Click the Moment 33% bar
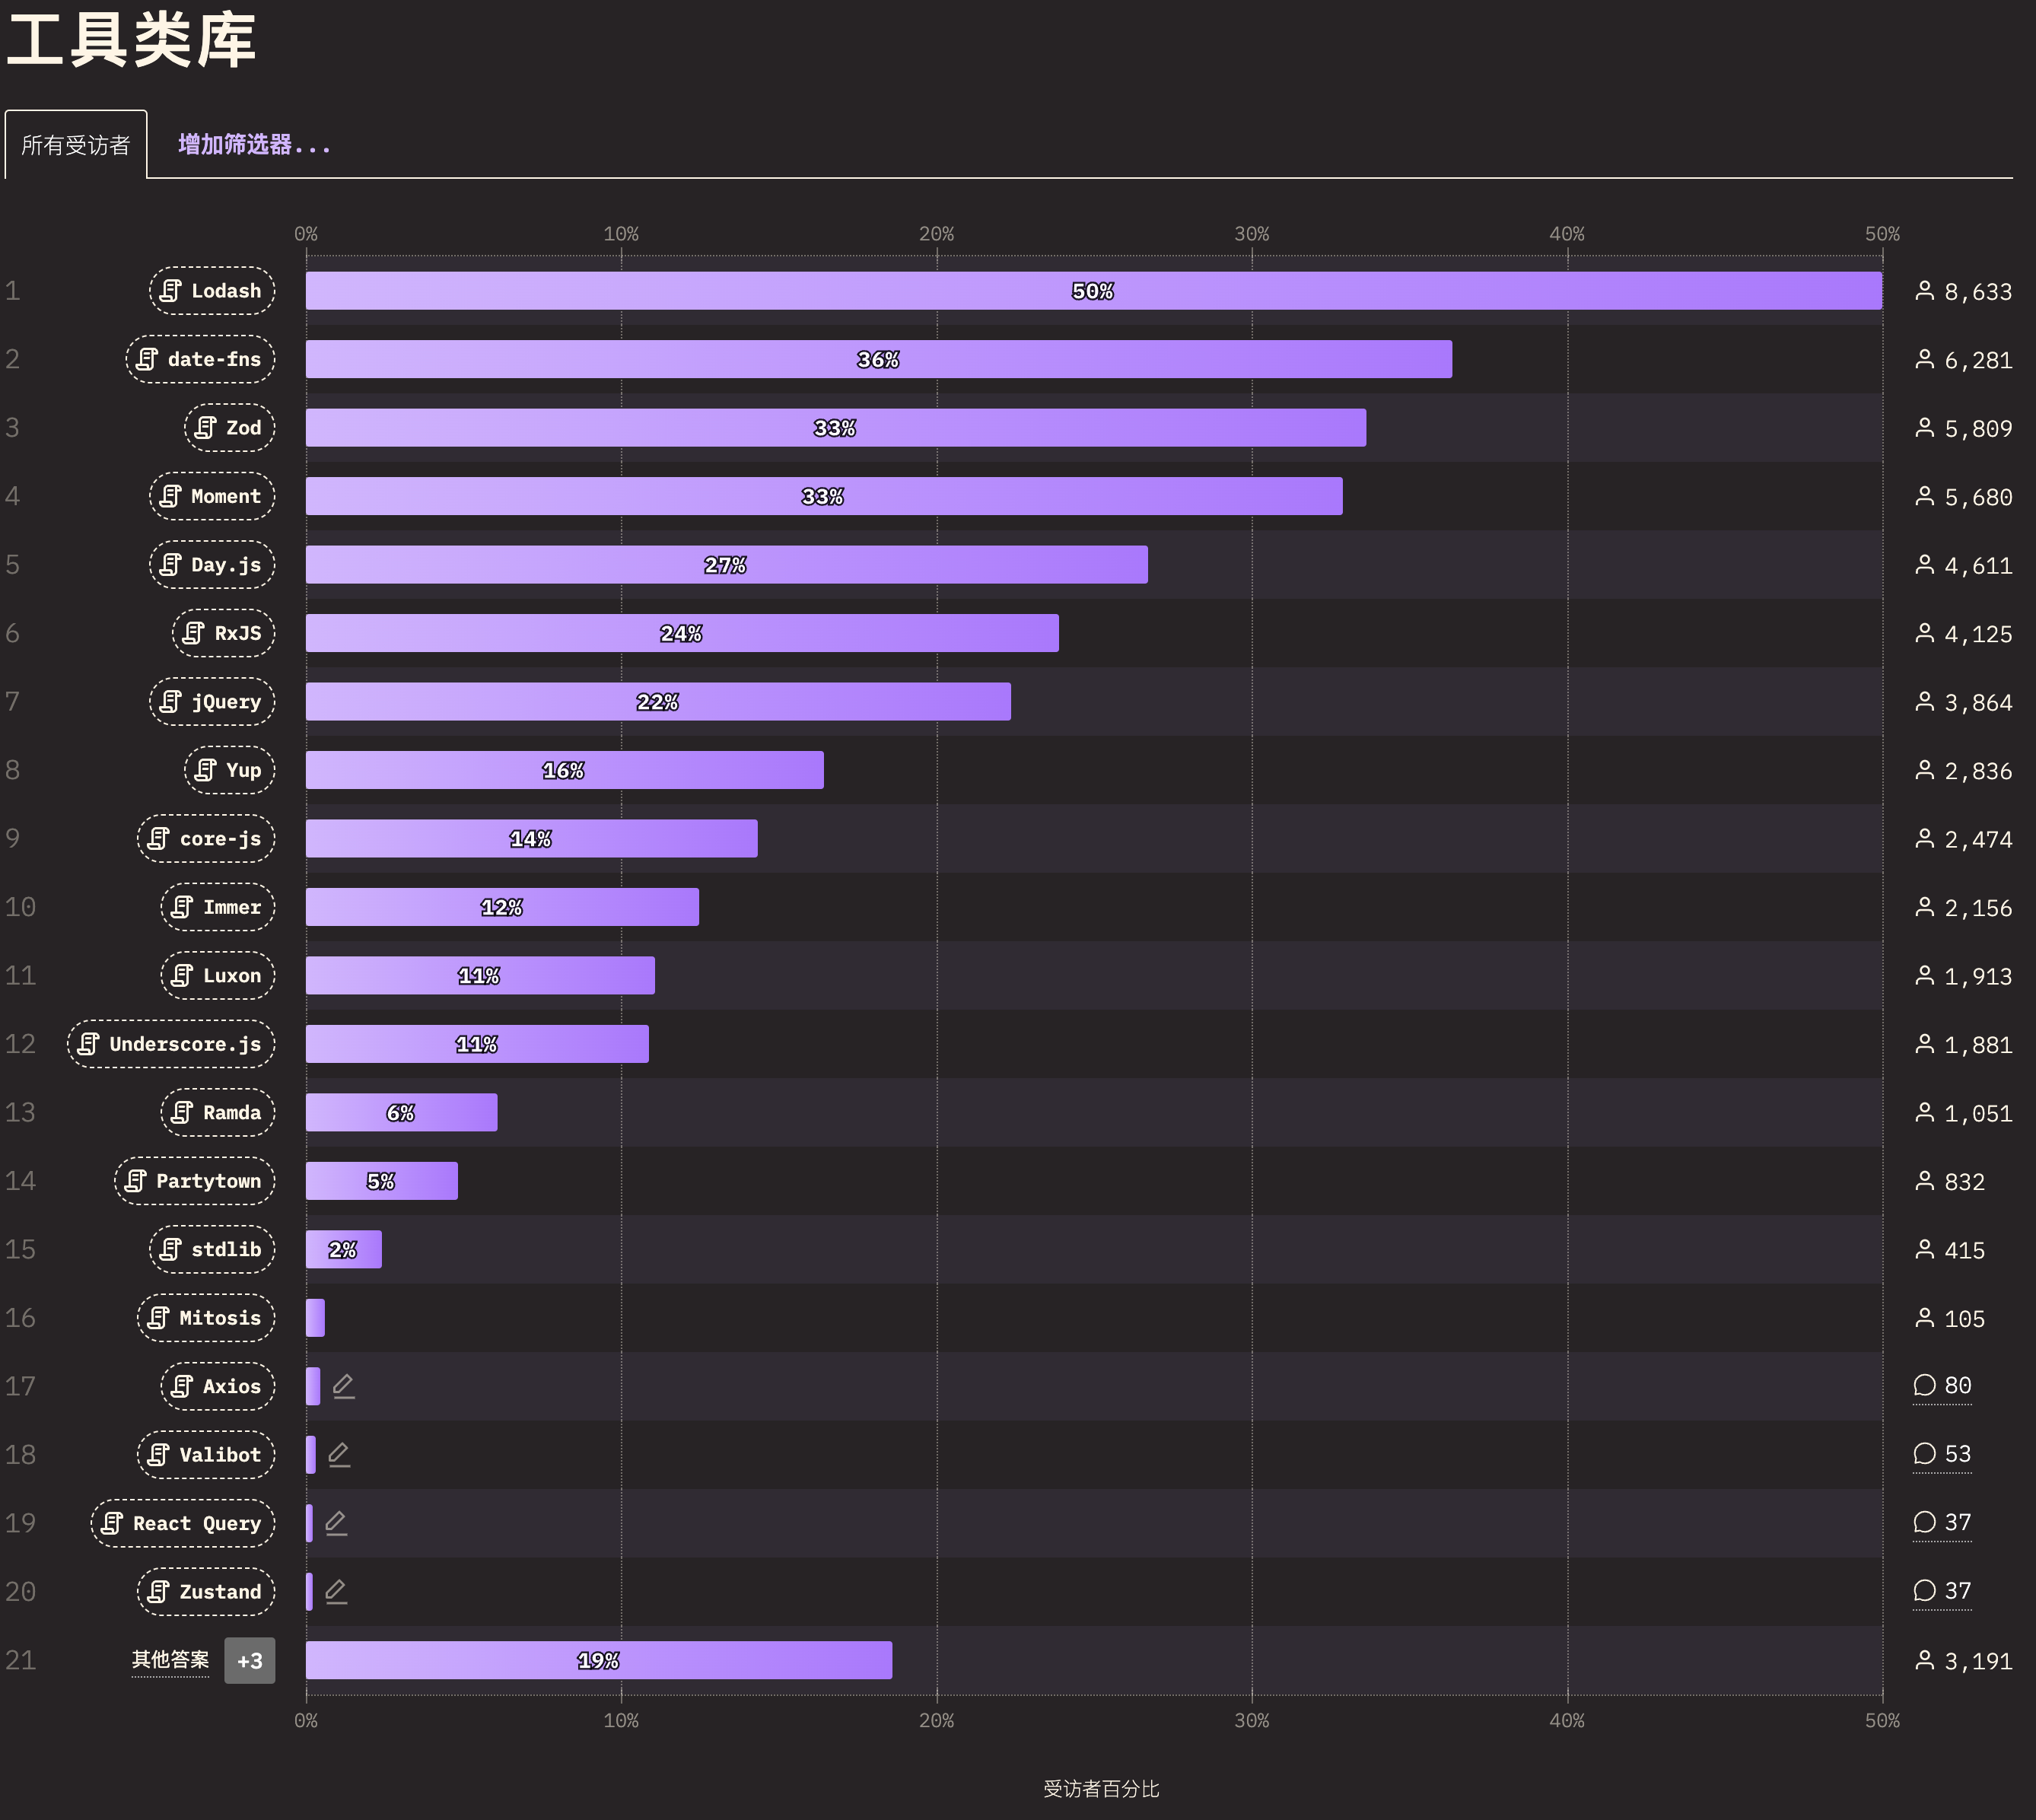This screenshot has width=2036, height=1820. (x=824, y=496)
